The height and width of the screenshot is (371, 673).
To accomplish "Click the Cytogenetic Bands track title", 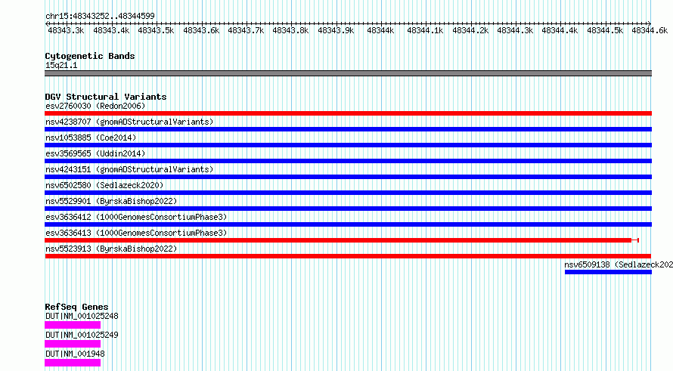I will [x=90, y=56].
